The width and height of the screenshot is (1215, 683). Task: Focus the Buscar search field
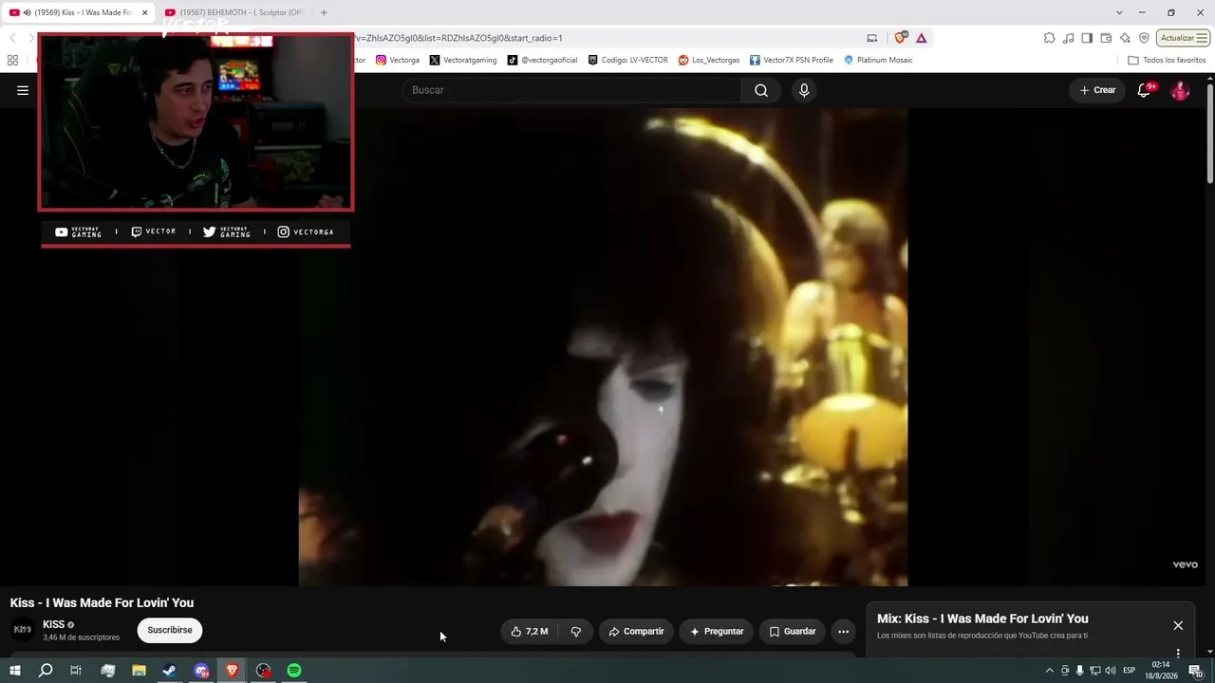point(571,90)
